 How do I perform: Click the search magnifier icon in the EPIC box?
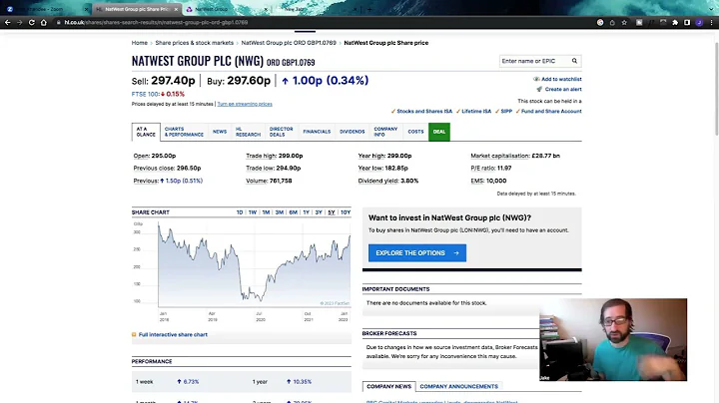point(574,61)
